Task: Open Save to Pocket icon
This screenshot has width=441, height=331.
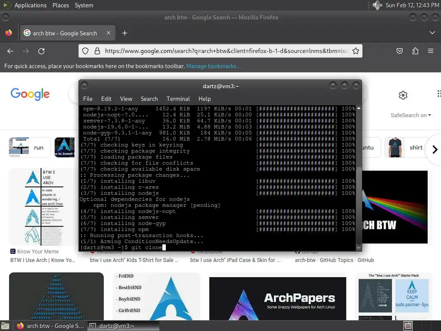Action: (x=399, y=51)
